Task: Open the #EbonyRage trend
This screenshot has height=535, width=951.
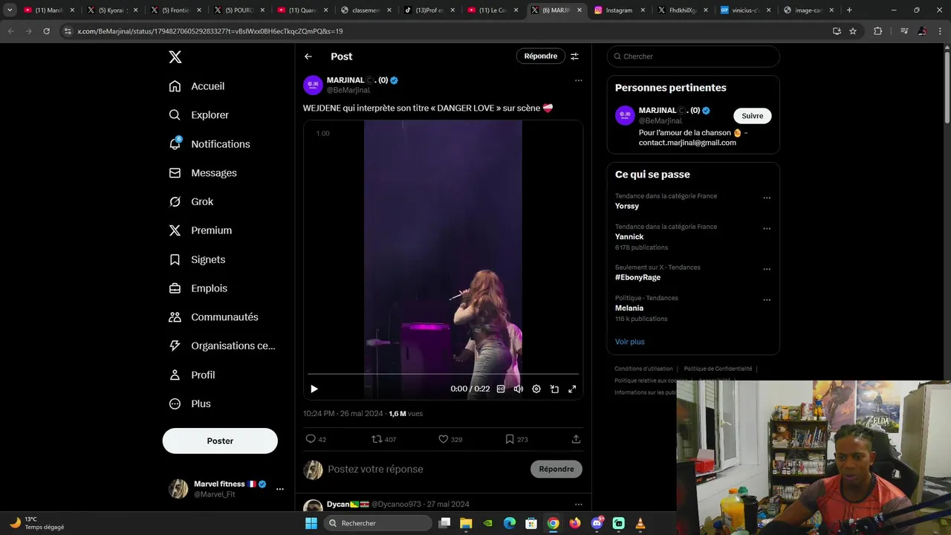Action: click(637, 277)
